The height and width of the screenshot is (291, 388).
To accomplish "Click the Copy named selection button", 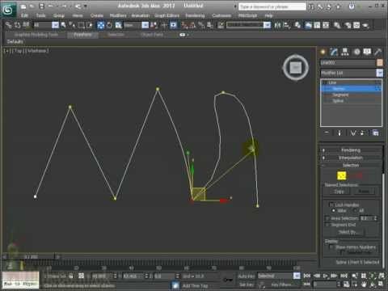I will [339, 192].
